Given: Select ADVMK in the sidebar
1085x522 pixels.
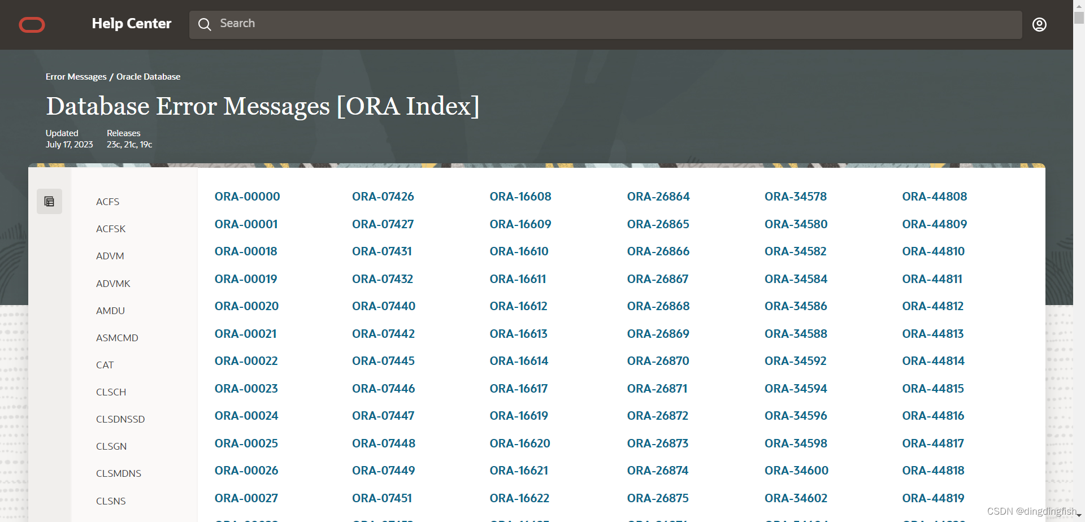Looking at the screenshot, I should click(113, 284).
